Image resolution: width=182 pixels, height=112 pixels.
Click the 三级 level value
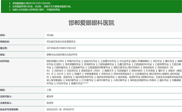pos(49,90)
